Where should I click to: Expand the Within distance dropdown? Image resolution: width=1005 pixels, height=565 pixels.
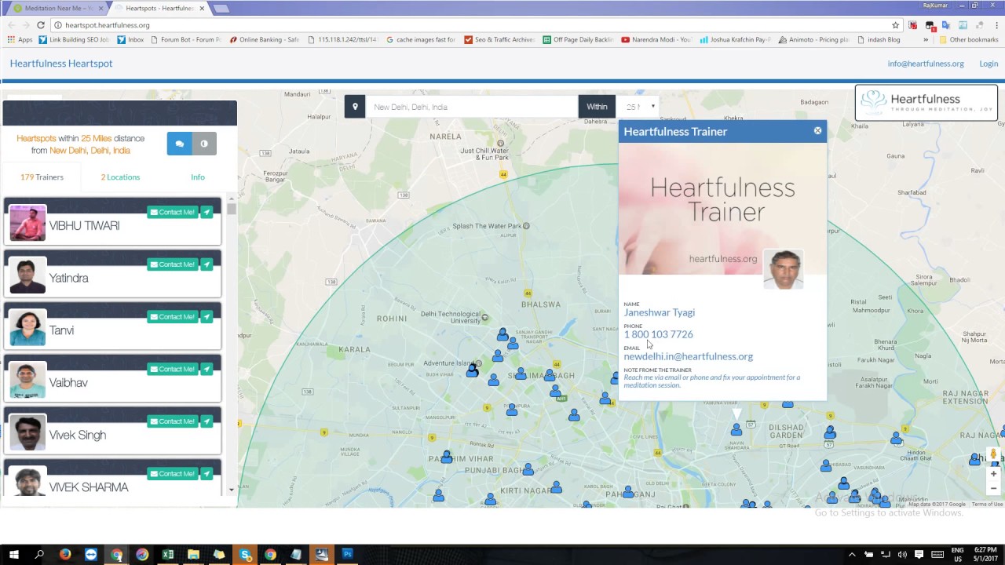640,107
